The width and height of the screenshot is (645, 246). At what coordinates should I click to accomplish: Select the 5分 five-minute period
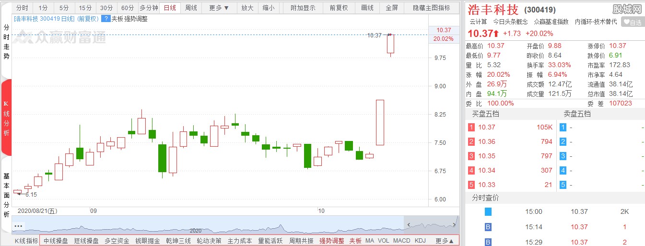64,8
